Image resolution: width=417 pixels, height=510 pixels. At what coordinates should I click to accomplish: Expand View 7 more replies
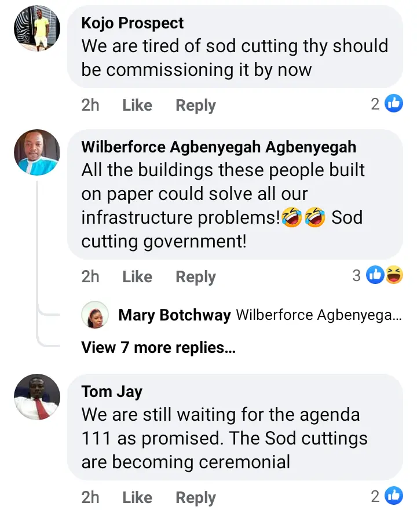158,348
